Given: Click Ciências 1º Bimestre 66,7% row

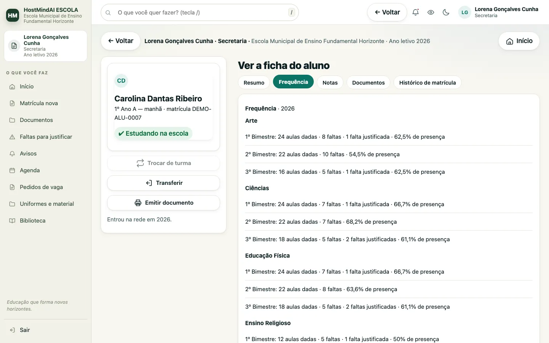Looking at the screenshot, I should click(x=389, y=204).
